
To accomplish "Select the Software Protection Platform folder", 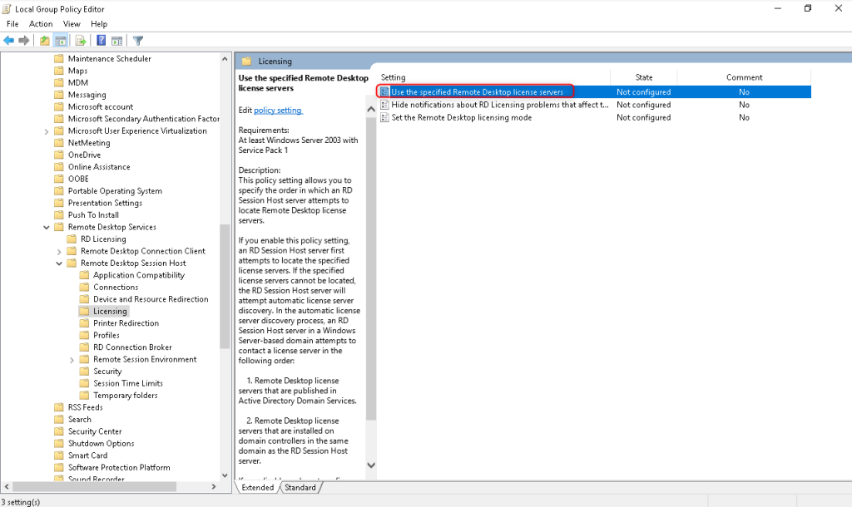I will pos(118,467).
